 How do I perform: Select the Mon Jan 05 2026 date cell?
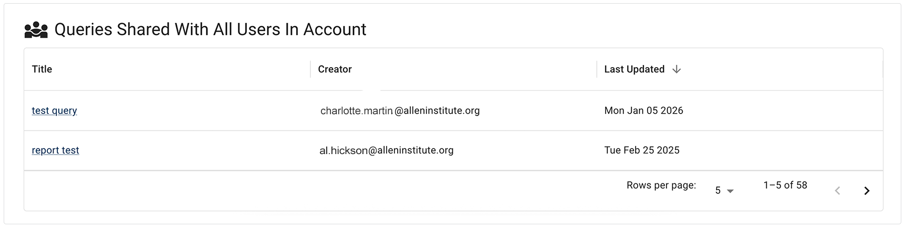(x=643, y=111)
